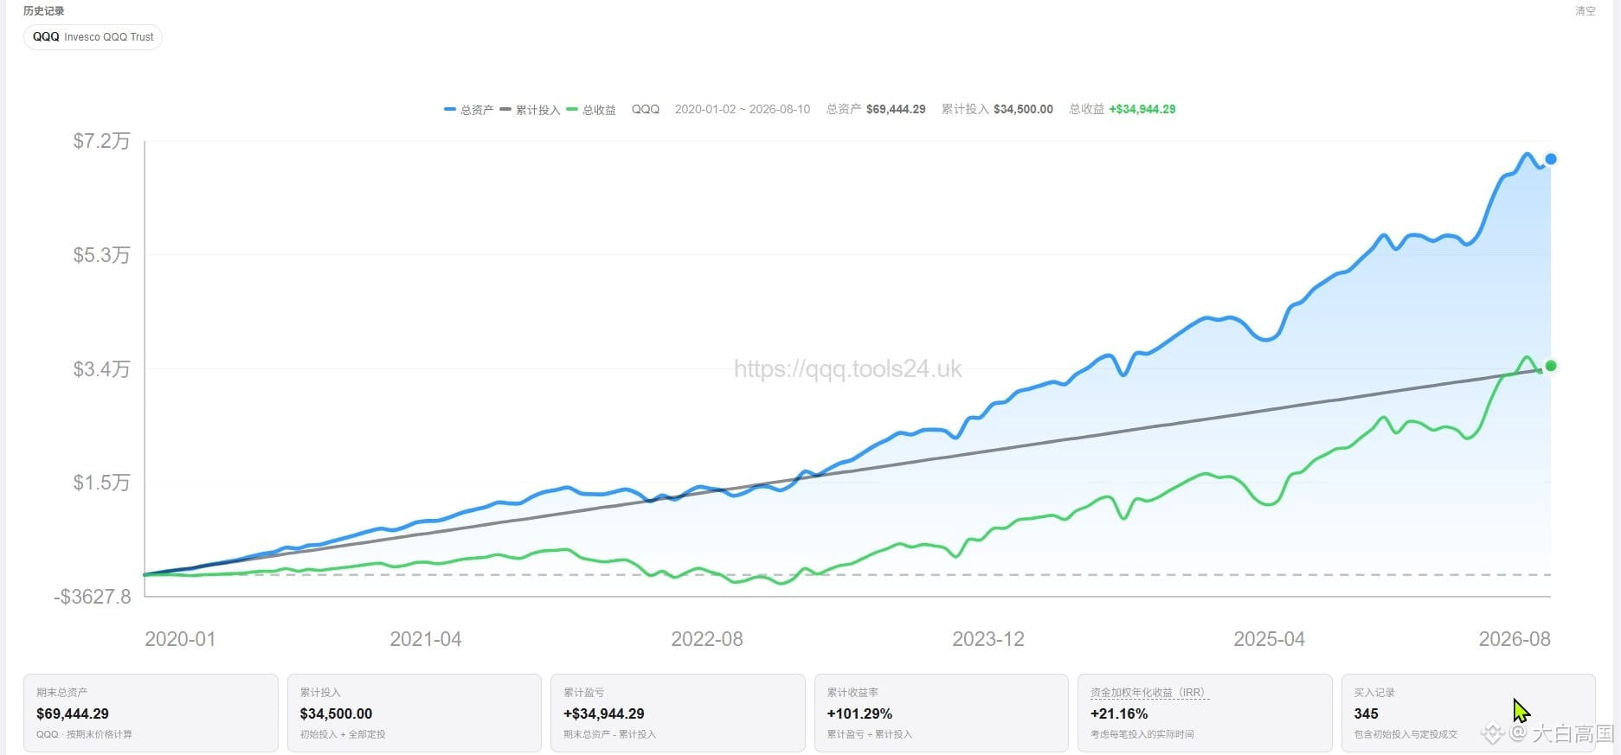
Task: Click the header total assets value $69,444.29
Action: (x=896, y=109)
